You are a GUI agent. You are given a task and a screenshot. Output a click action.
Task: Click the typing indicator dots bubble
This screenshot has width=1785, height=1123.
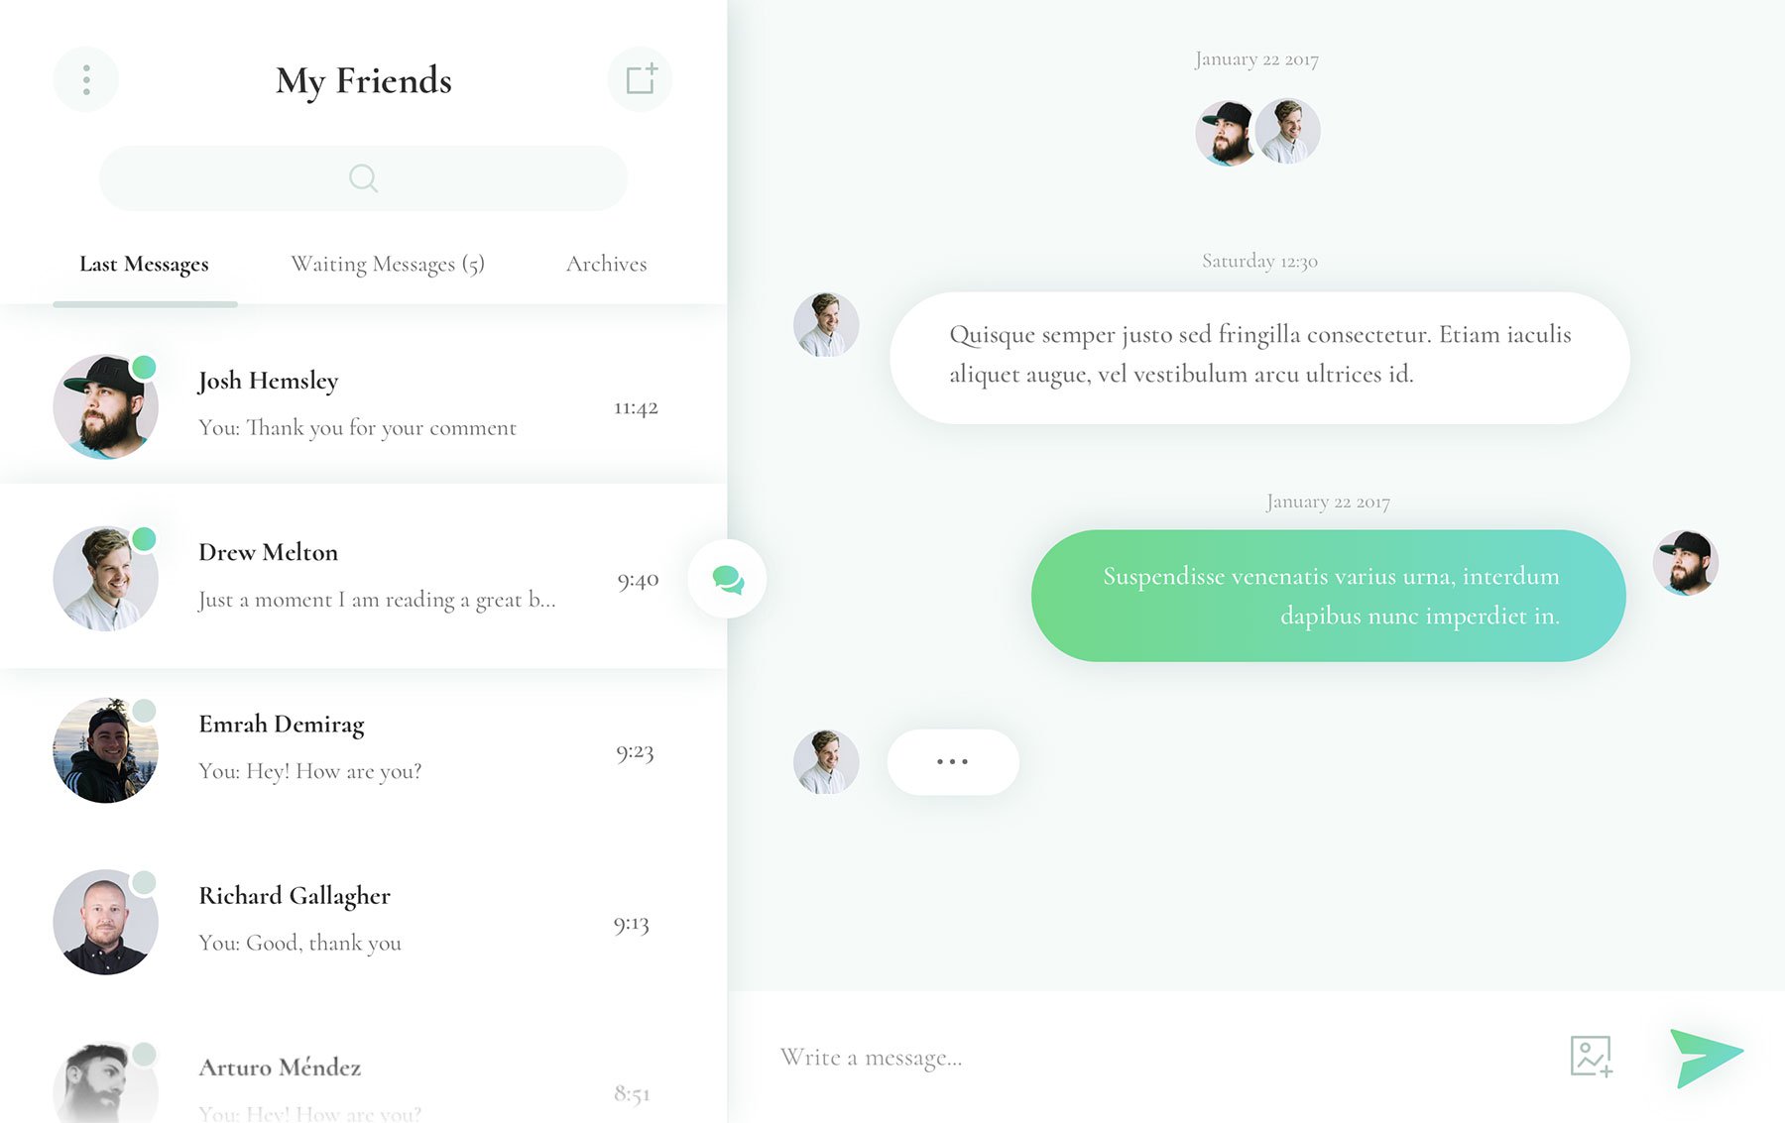(x=952, y=761)
